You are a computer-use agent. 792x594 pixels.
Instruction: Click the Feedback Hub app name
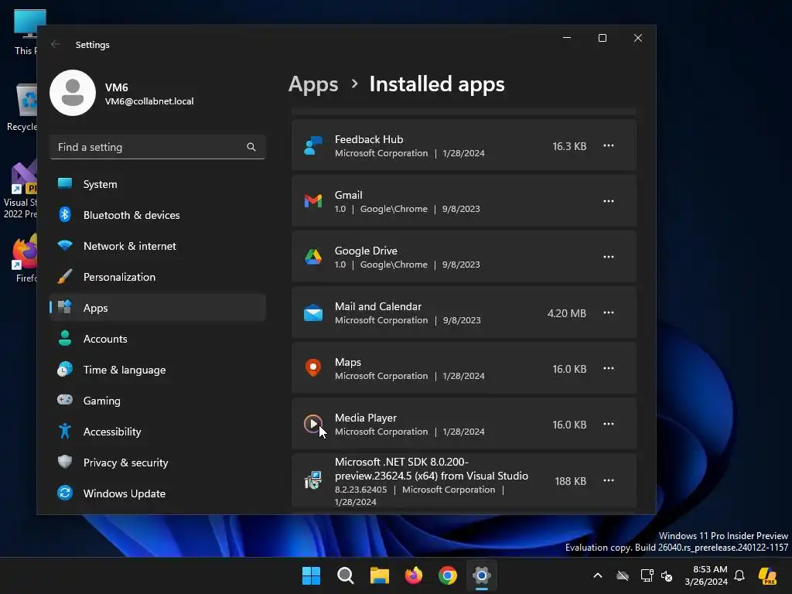tap(369, 139)
